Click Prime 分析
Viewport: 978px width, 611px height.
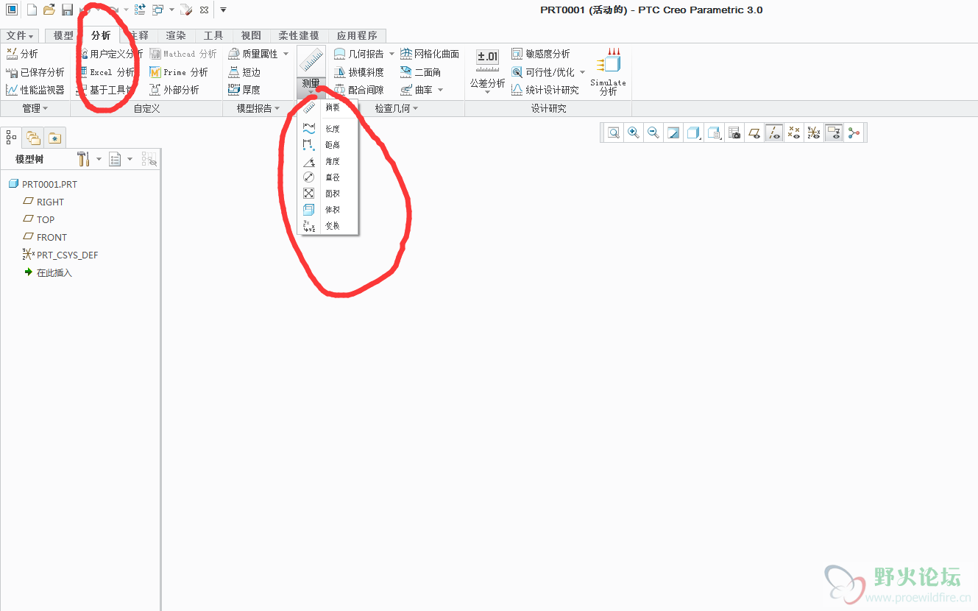click(x=179, y=72)
